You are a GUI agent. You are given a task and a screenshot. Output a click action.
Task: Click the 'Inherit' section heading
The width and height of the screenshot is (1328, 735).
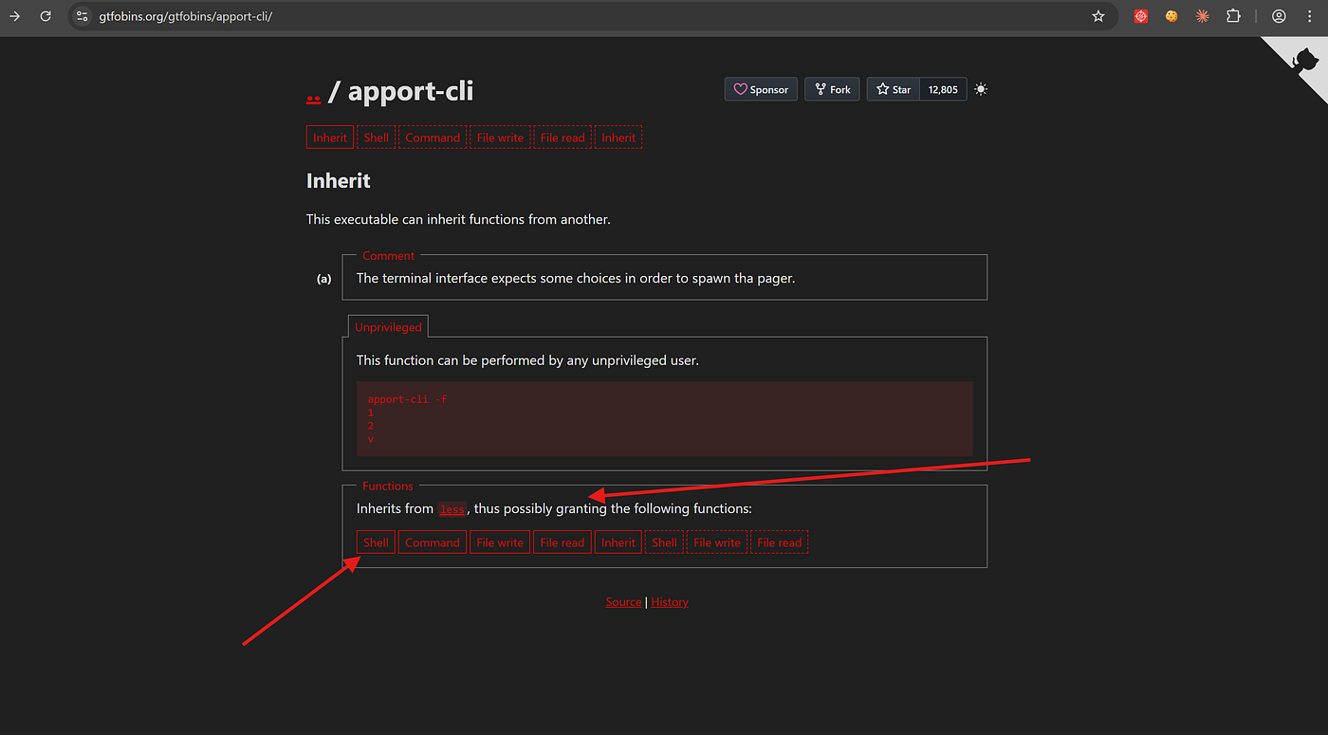[339, 180]
